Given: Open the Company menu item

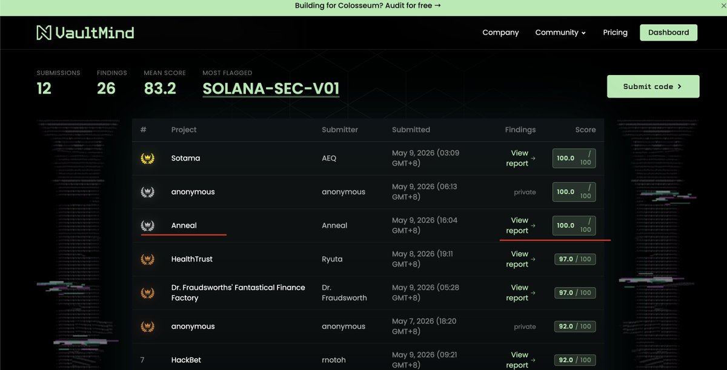Looking at the screenshot, I should (500, 33).
